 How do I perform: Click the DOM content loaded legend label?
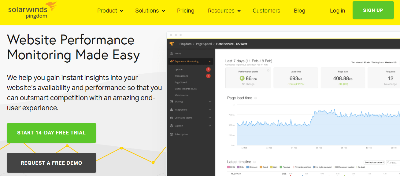[x=345, y=167]
